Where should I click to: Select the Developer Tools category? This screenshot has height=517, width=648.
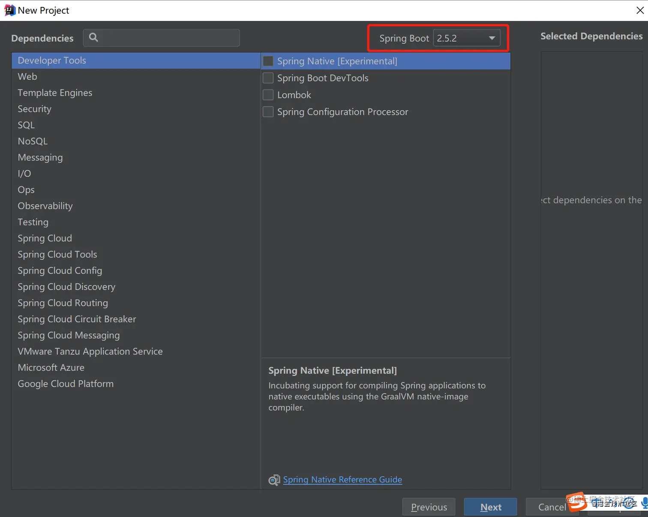click(136, 60)
